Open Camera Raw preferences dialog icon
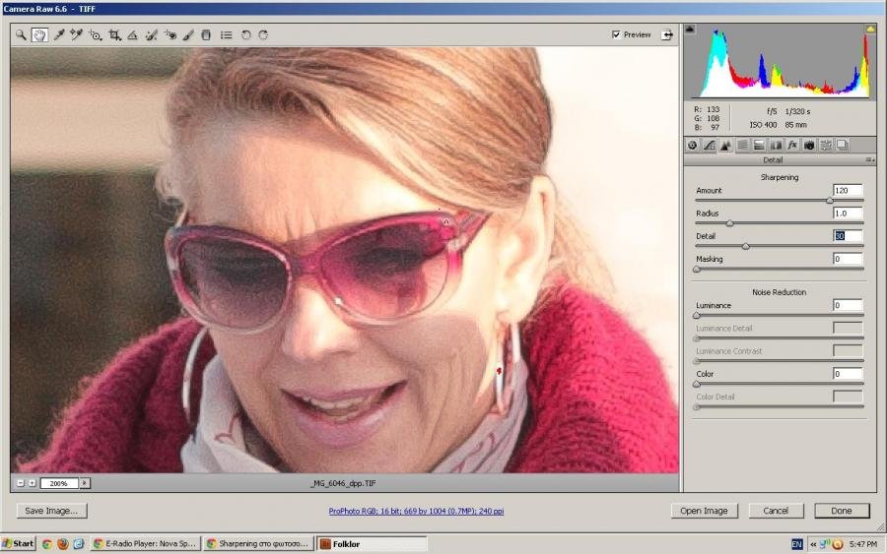 click(x=227, y=34)
